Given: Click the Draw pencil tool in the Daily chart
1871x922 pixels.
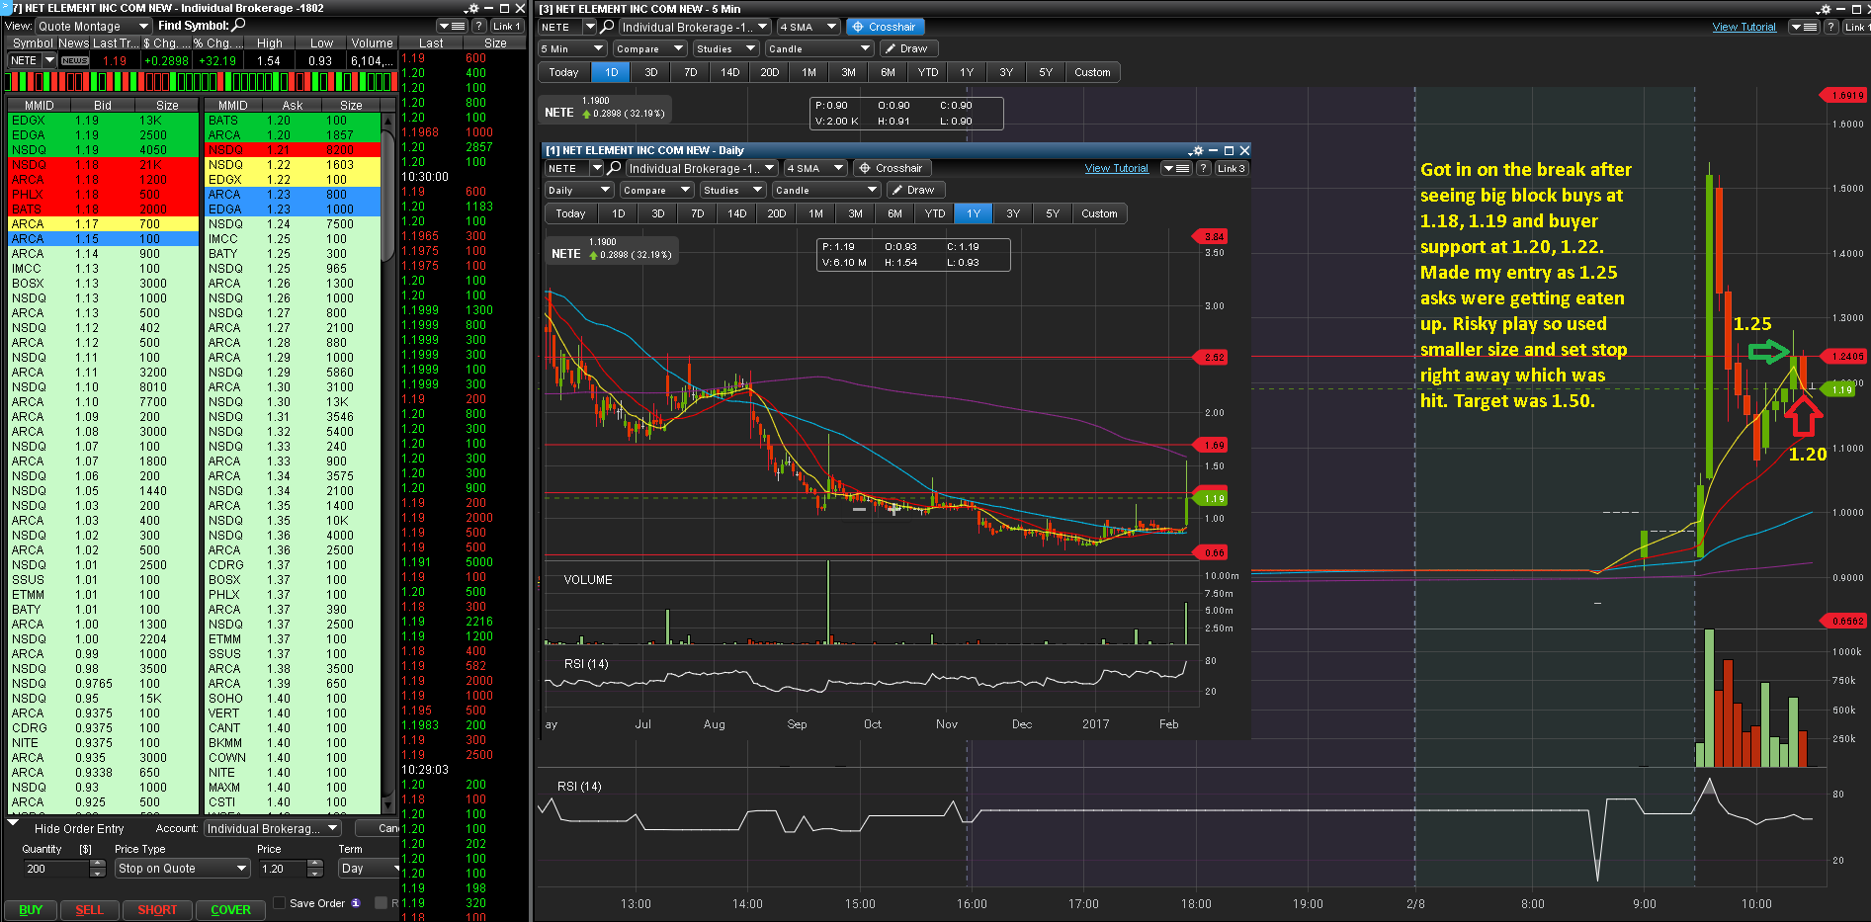Looking at the screenshot, I should pyautogui.click(x=915, y=190).
